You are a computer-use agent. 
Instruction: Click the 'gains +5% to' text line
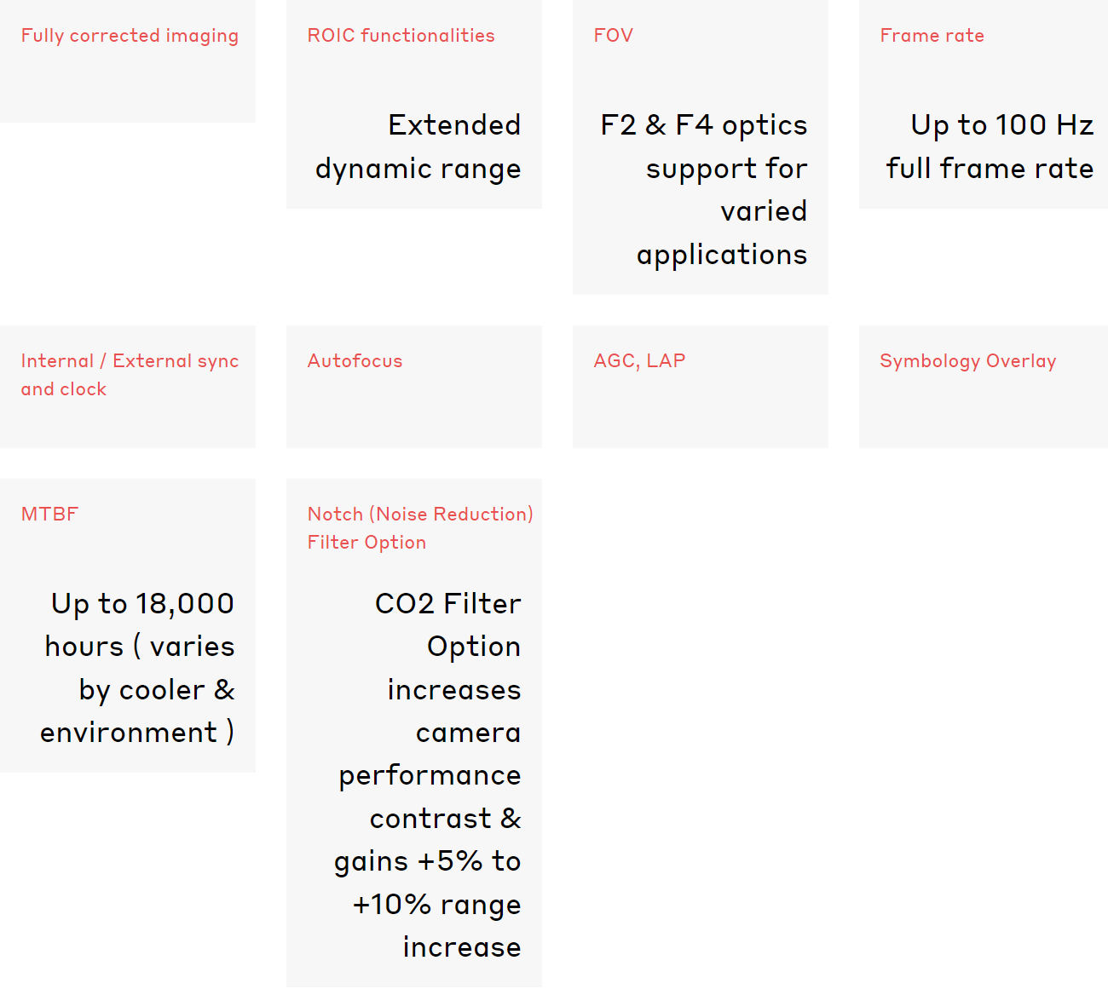(427, 861)
